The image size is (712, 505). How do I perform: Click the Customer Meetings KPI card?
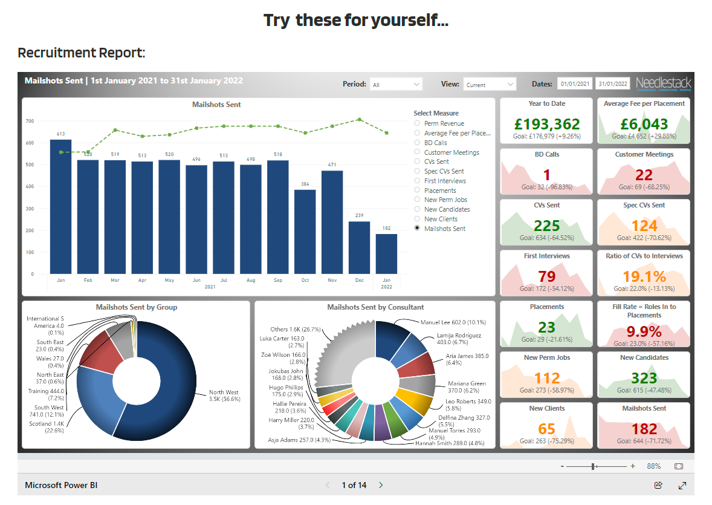pyautogui.click(x=644, y=172)
